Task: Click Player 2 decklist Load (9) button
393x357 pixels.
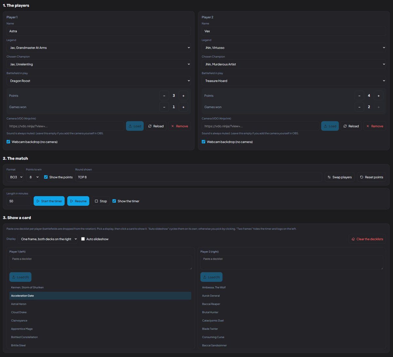Action: (x=211, y=277)
